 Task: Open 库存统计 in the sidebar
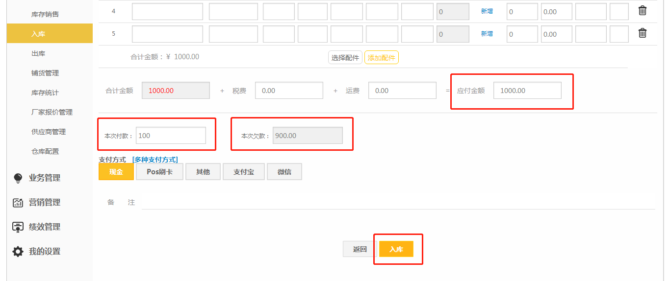point(45,93)
